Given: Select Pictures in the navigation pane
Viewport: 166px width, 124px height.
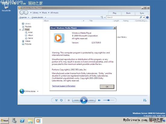Looking at the screenshot, I should pos(28,44).
